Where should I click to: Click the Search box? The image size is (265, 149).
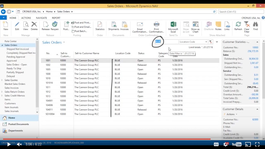pos(241,12)
